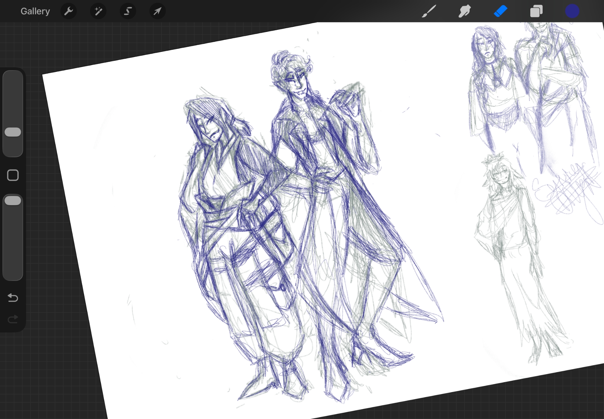Activate the Transform arrow tool

coord(157,11)
